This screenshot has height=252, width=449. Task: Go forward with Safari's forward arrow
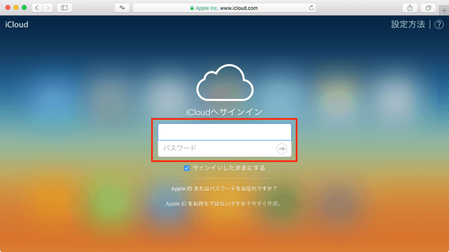click(48, 7)
